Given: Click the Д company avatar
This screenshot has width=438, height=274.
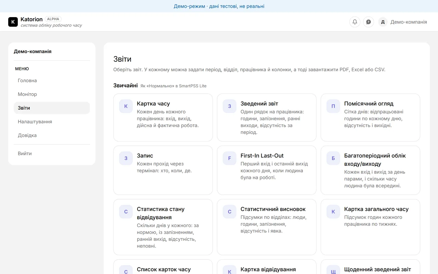Looking at the screenshot, I should tap(383, 22).
